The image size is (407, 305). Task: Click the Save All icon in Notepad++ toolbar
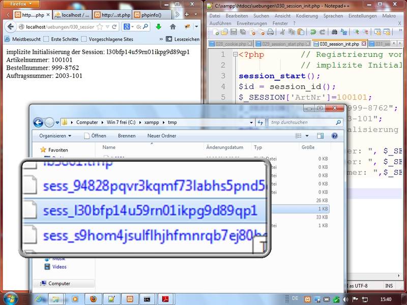pyautogui.click(x=243, y=32)
